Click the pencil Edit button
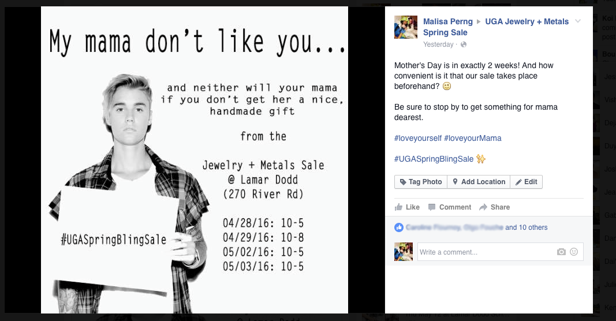 [526, 182]
